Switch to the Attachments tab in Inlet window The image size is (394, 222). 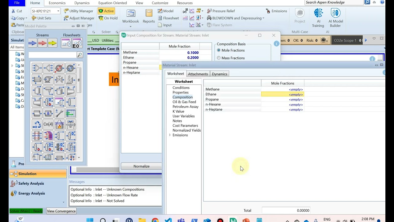(x=198, y=74)
